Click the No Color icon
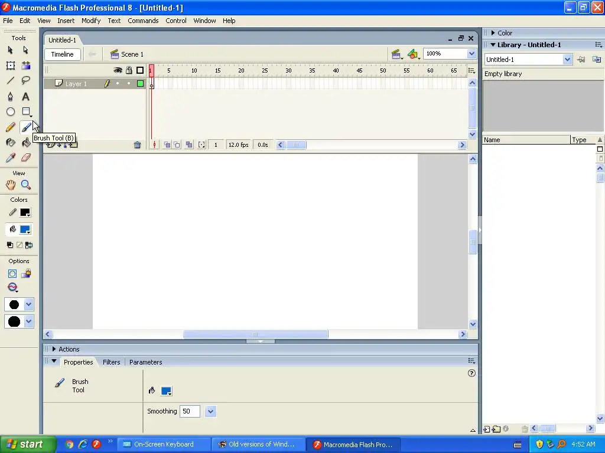Screen dimensions: 605x453 tap(19, 245)
